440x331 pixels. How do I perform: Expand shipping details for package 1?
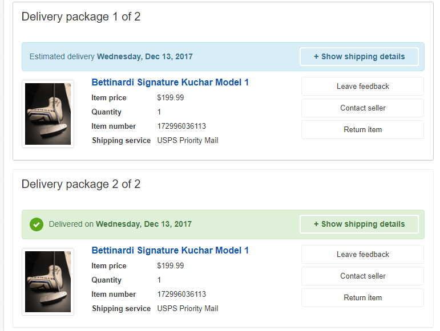tap(359, 56)
